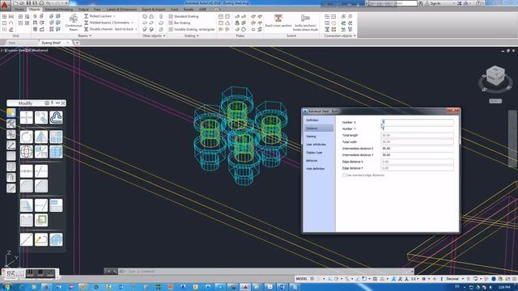Click the Standard Grating tool
Screen dimensions: 518x291
coord(184,16)
